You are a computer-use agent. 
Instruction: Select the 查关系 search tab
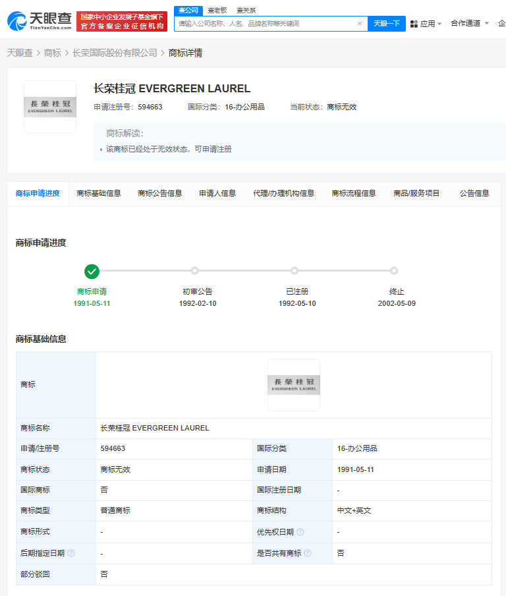[246, 11]
